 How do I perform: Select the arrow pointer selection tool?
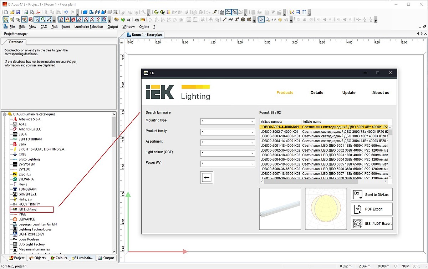tap(261, 20)
